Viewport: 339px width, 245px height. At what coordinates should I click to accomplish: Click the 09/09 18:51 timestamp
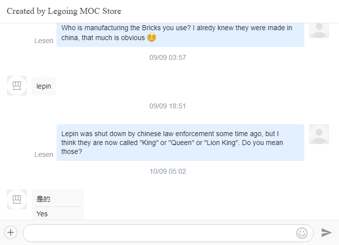(168, 106)
